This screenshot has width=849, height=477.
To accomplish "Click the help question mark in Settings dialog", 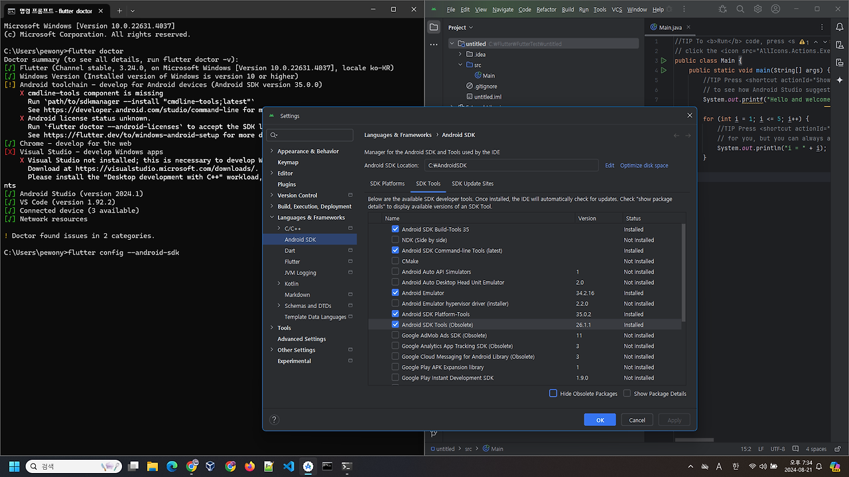I will 274,419.
